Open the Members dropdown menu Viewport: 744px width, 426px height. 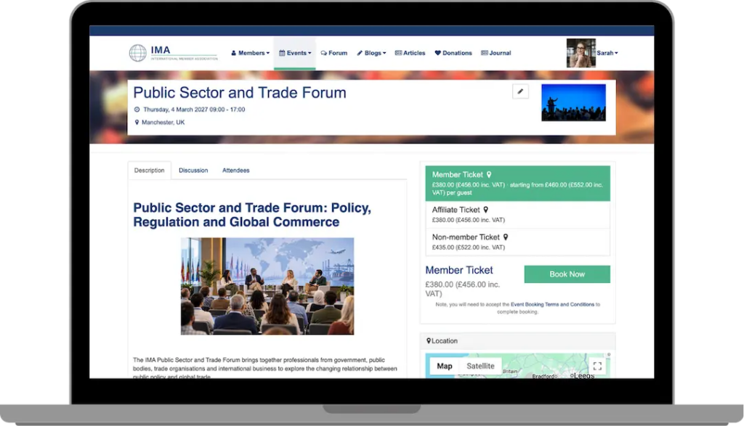tap(250, 53)
